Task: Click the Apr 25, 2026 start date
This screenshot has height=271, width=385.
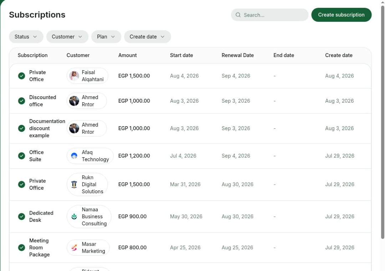Action: click(x=185, y=248)
